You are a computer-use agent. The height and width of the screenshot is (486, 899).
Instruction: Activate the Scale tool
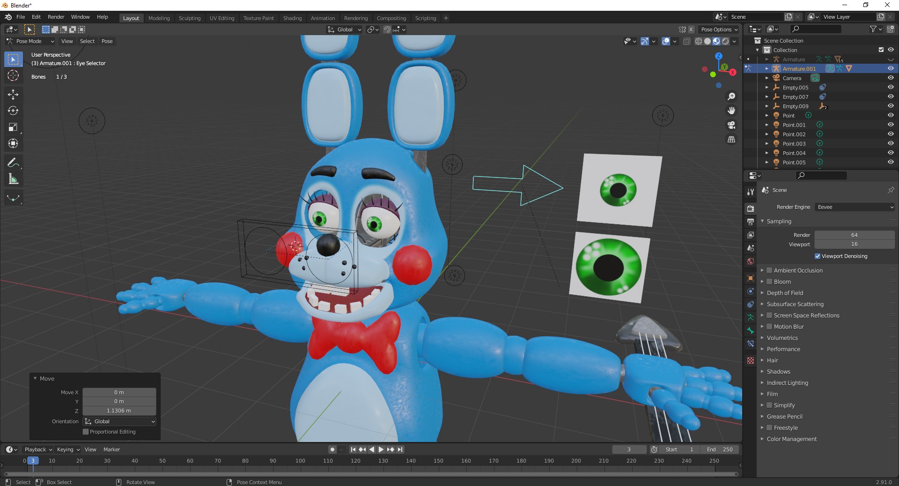[13, 127]
